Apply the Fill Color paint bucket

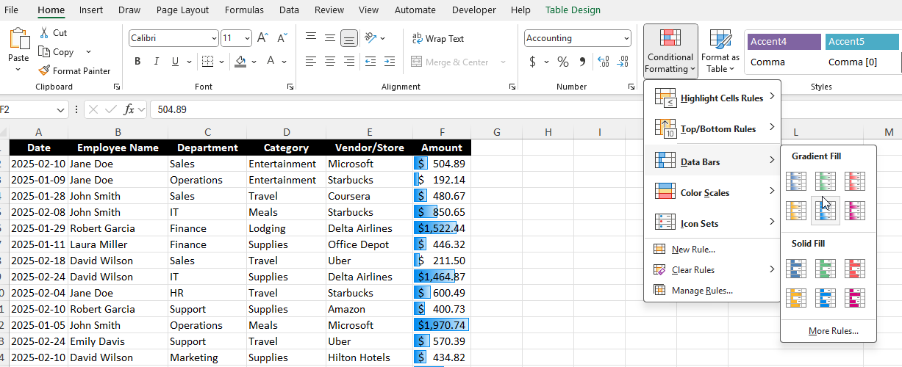tap(241, 62)
